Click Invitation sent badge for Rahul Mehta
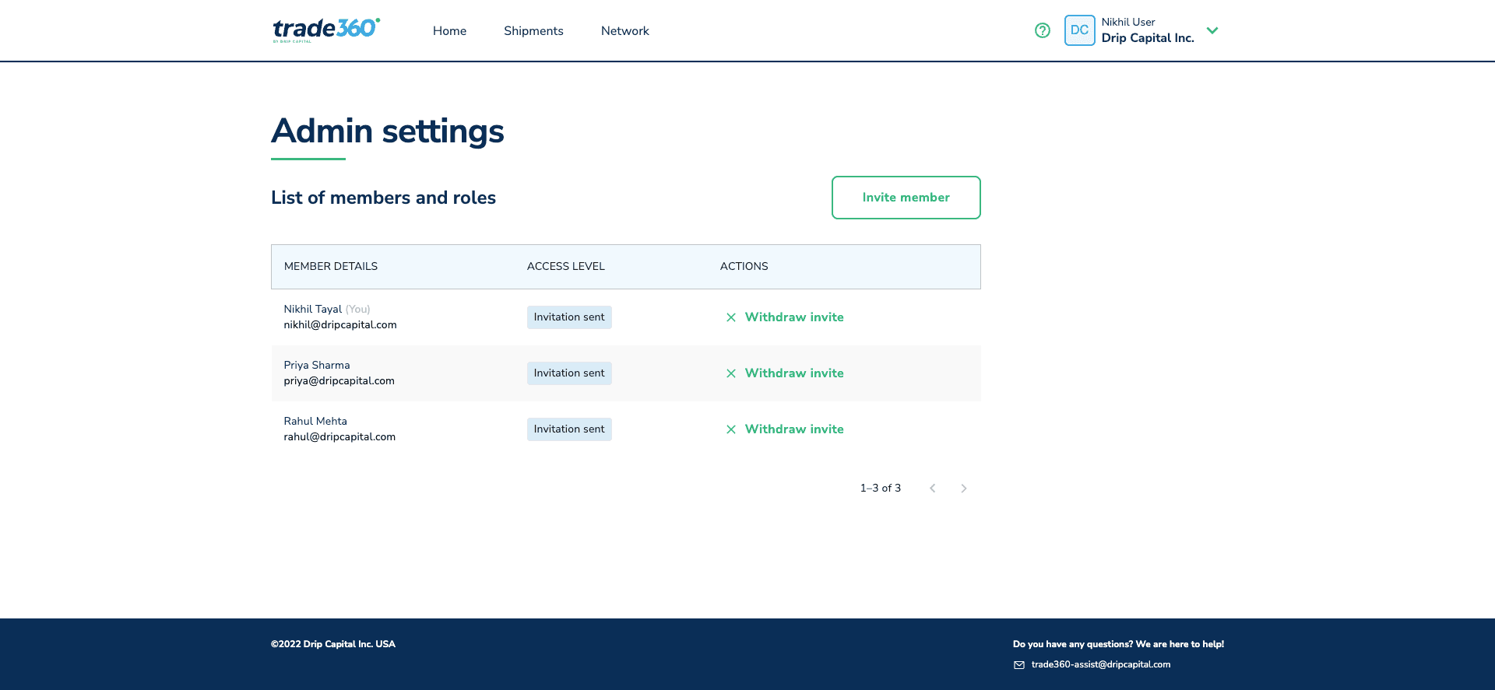This screenshot has width=1495, height=690. 569,429
